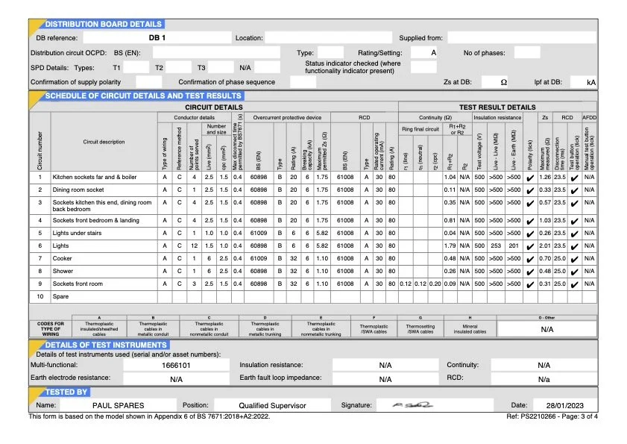The image size is (627, 444).
Task: Click the Multi-functional serial field 1666101
Action: [x=177, y=365]
